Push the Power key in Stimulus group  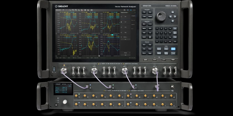(150, 49)
